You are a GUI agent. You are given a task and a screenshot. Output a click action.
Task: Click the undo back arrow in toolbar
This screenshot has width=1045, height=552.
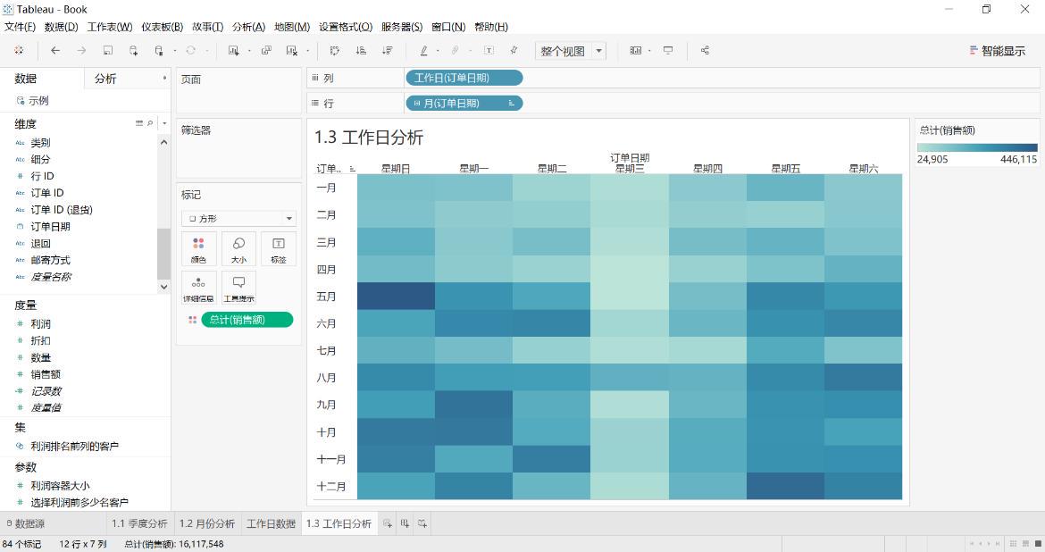click(55, 51)
